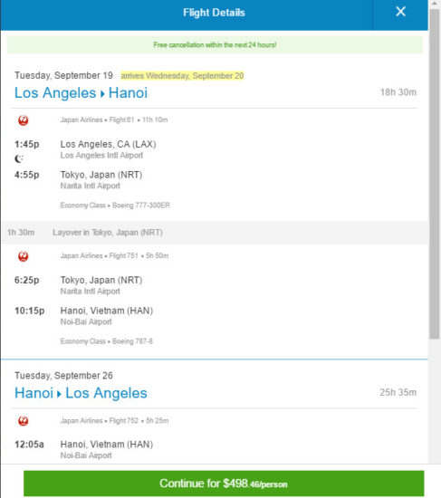This screenshot has height=498, width=441.
Task: Click the Layover in Tokyo row
Action: [215, 233]
